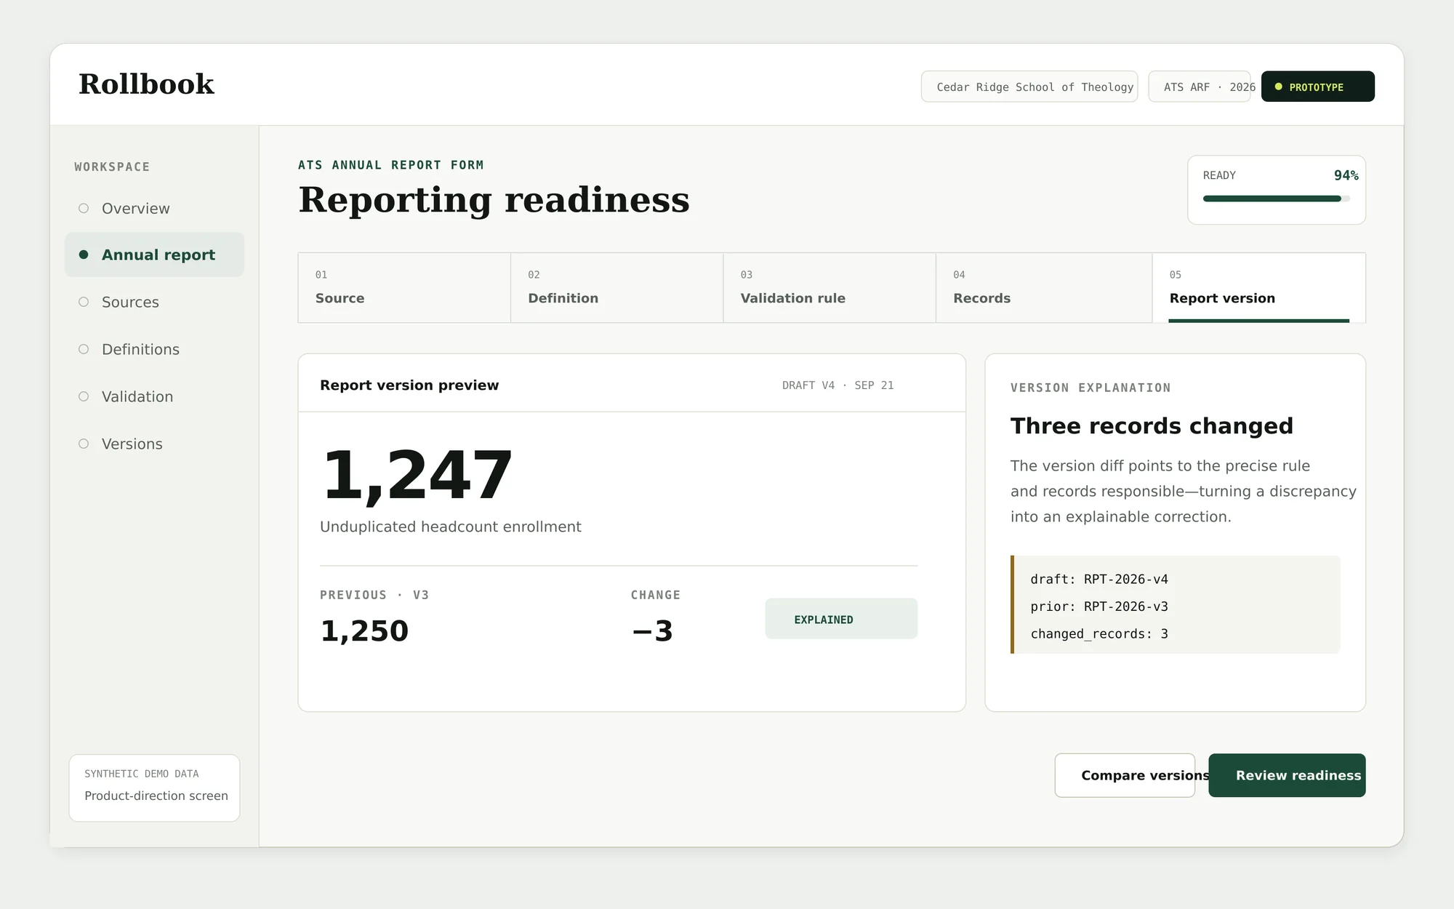This screenshot has width=1454, height=909.
Task: Click the DRAFT V4 · SEP 21 label
Action: pyautogui.click(x=838, y=385)
